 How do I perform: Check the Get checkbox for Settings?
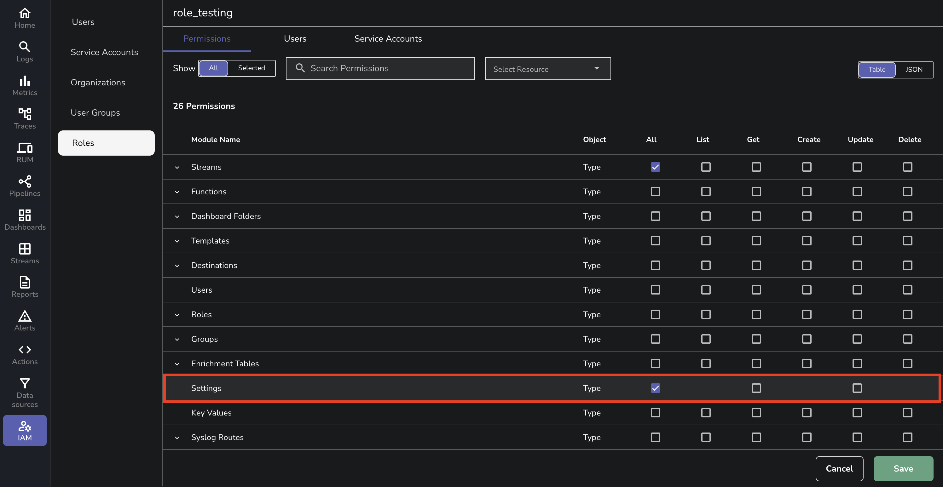pyautogui.click(x=756, y=388)
